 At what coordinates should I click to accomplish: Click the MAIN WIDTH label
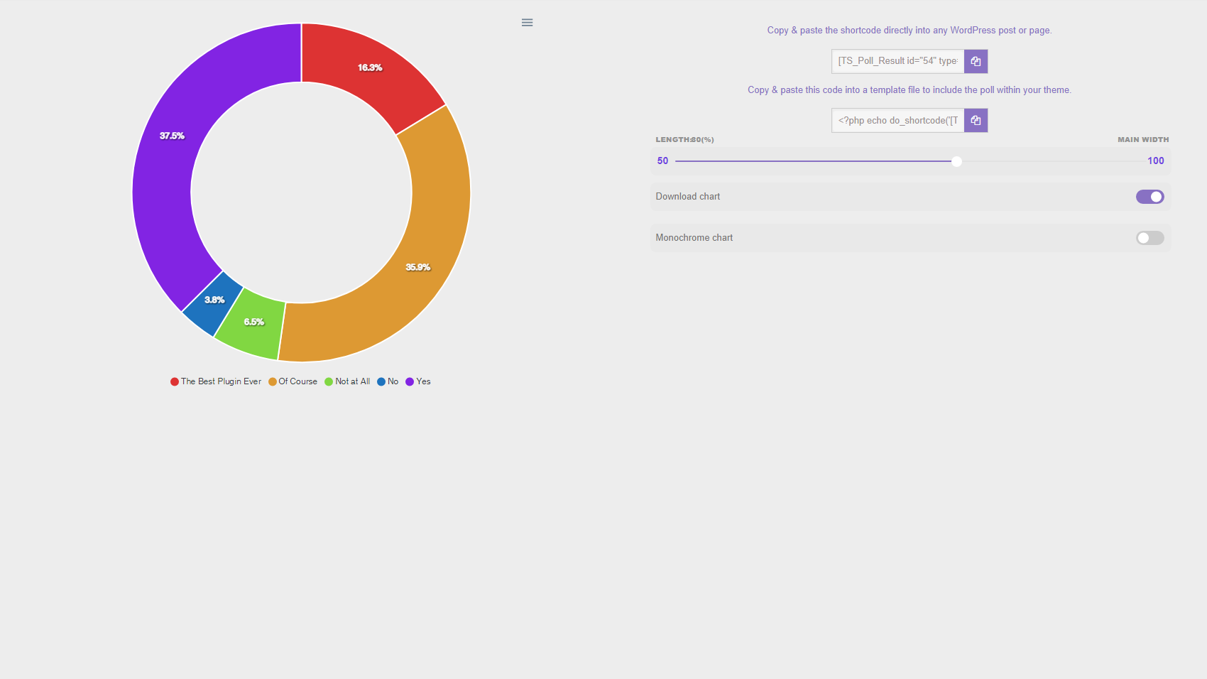[x=1142, y=140]
